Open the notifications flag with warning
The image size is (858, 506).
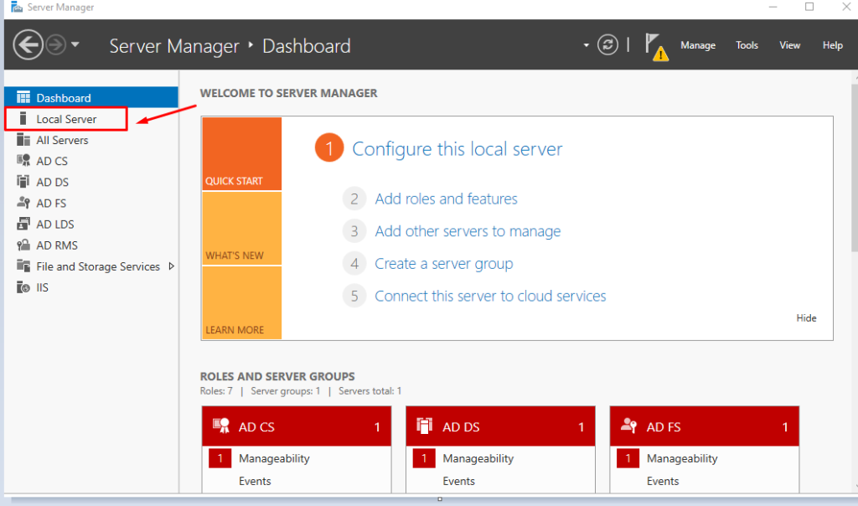[x=656, y=46]
